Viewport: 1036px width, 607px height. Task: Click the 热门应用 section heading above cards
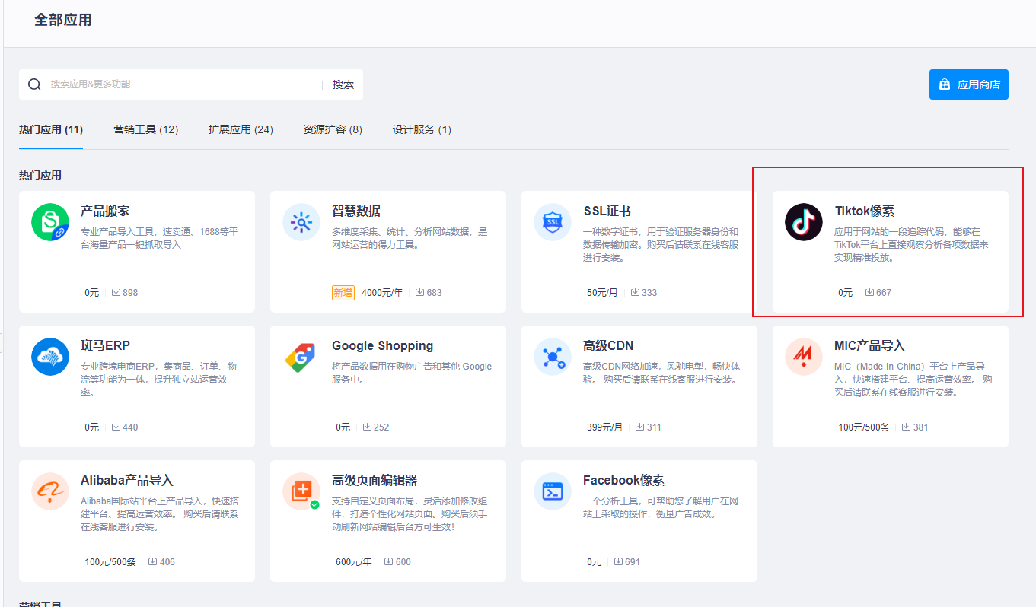[x=40, y=175]
